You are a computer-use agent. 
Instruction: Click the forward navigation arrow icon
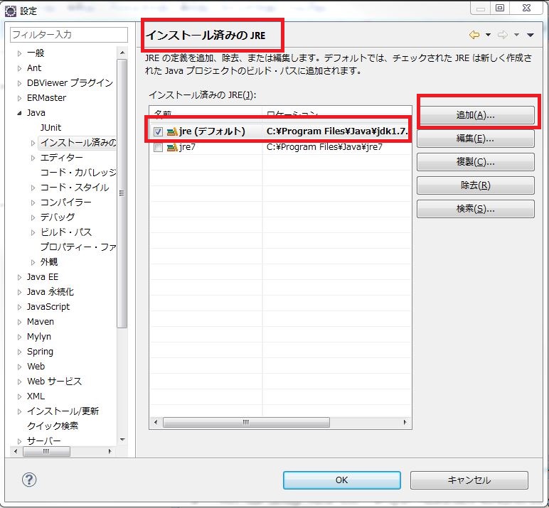coord(503,35)
